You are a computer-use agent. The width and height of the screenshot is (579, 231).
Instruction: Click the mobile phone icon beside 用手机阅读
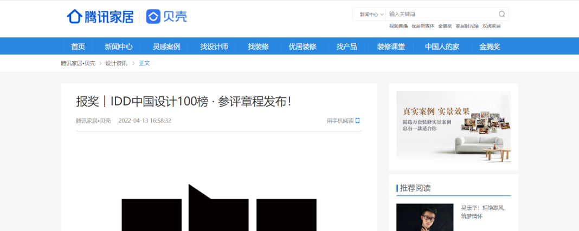(357, 121)
